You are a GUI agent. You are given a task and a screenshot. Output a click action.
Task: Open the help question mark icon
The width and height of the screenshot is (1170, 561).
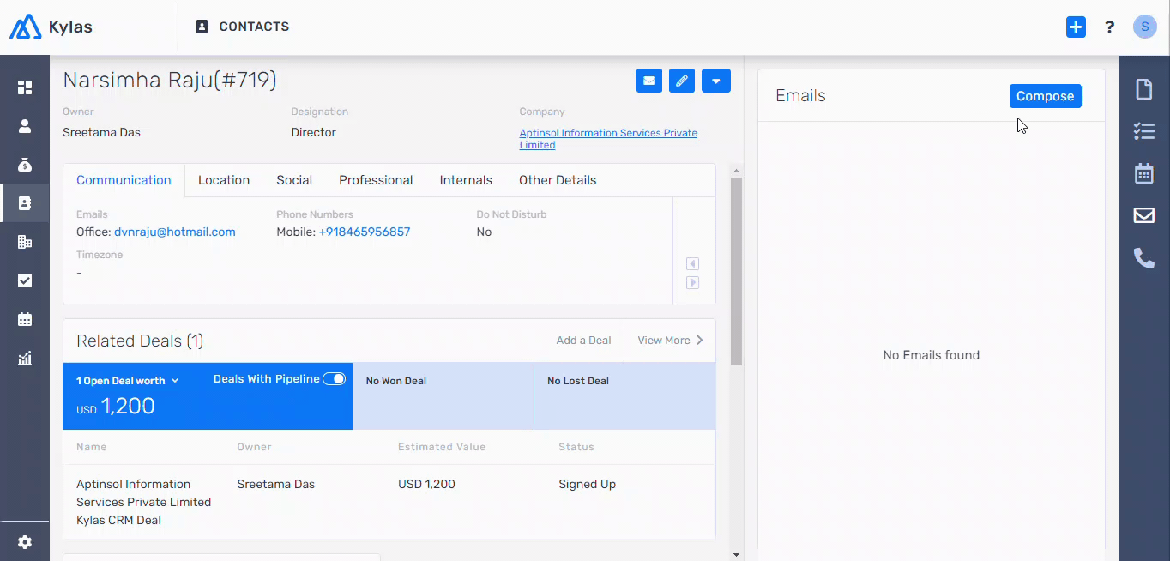(1110, 27)
